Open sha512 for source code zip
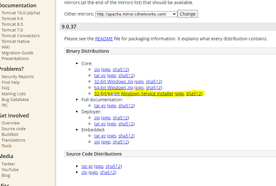The width and height of the screenshot is (276, 186). [107, 172]
